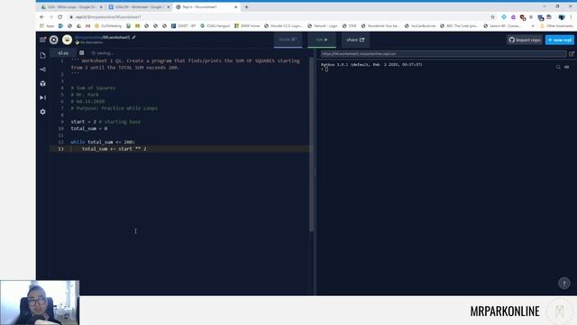The width and height of the screenshot is (577, 325).
Task: Click the repl owner username link
Action: 88,37
